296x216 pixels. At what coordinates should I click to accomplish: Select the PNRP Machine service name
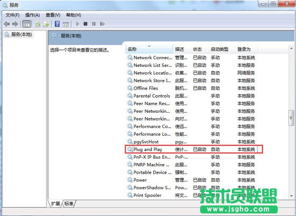[151, 164]
